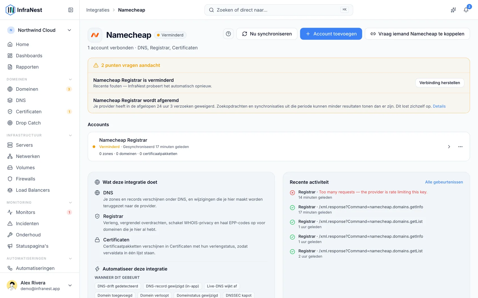Expand Northwind Cloud workspace switcher
The image size is (478, 298).
(40, 30)
